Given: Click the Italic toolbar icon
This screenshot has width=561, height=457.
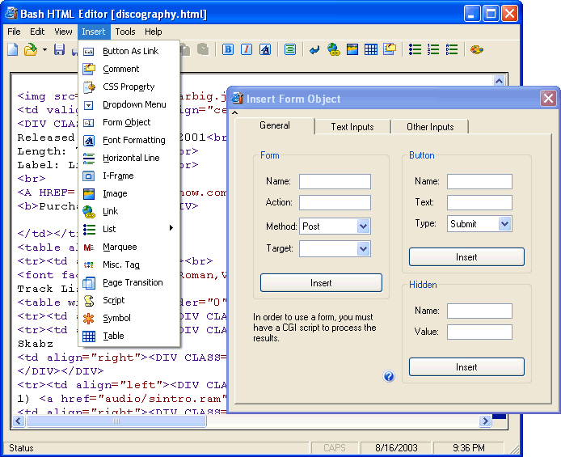Looking at the screenshot, I should 247,50.
